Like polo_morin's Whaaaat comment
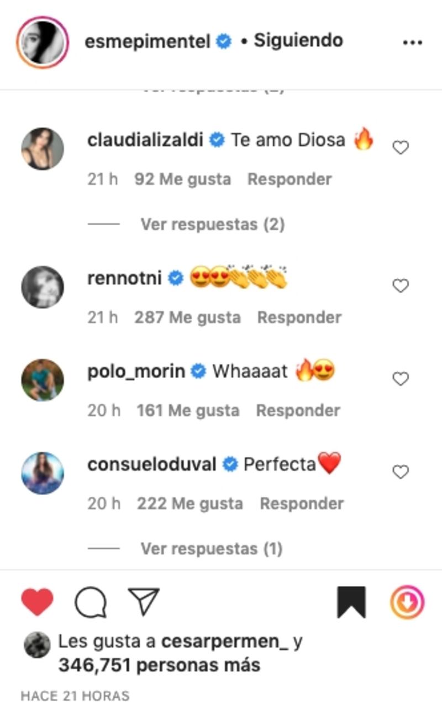This screenshot has height=710, width=442. coord(400,379)
